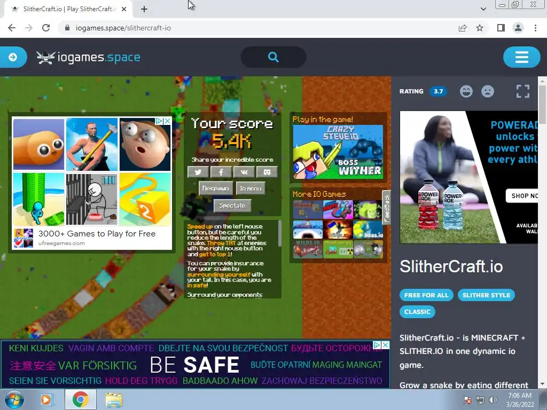Click the orange worm game thumbnail
Screen dimensions: 547x410
tap(38, 144)
